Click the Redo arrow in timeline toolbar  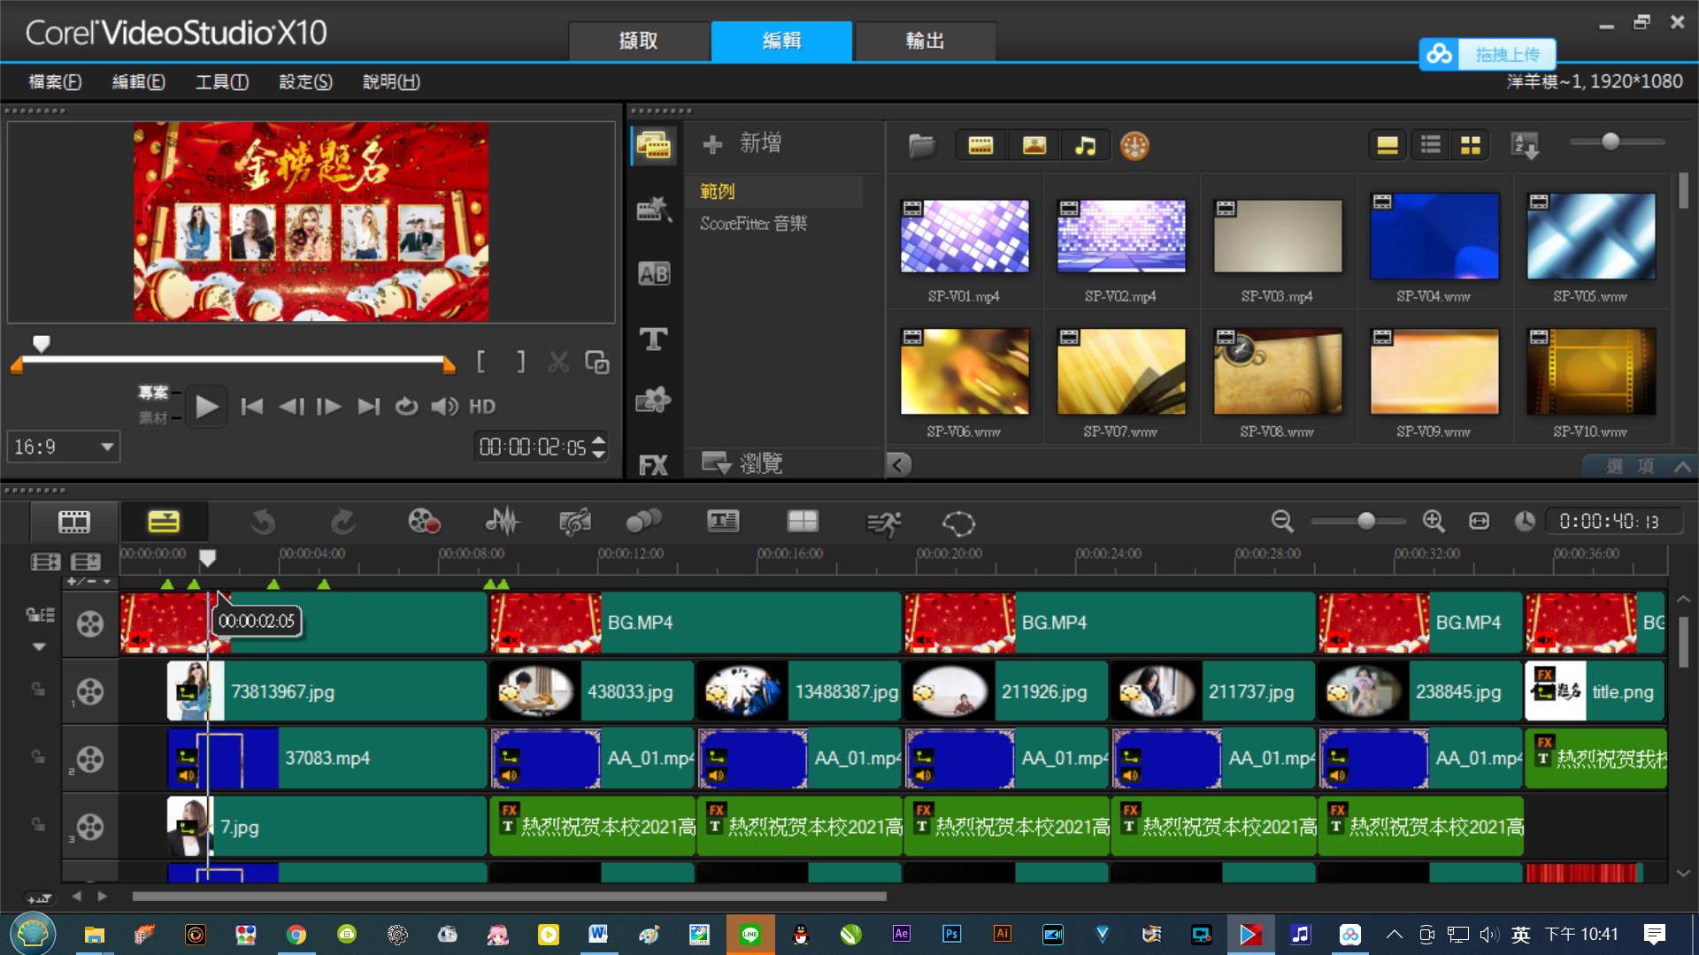(342, 522)
